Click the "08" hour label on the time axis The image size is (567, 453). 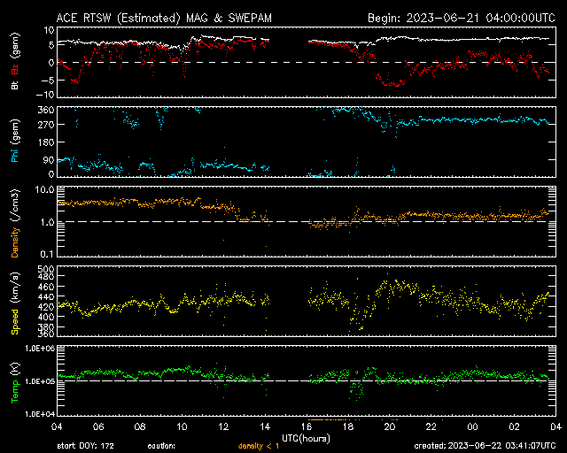(x=140, y=427)
